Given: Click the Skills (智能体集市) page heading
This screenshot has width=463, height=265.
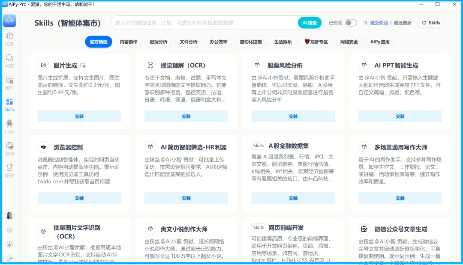Looking at the screenshot, I should 68,23.
